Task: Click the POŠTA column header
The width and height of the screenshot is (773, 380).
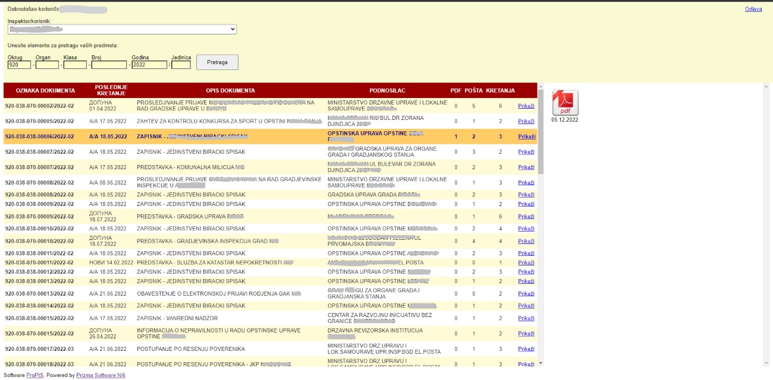Action: pyautogui.click(x=474, y=90)
